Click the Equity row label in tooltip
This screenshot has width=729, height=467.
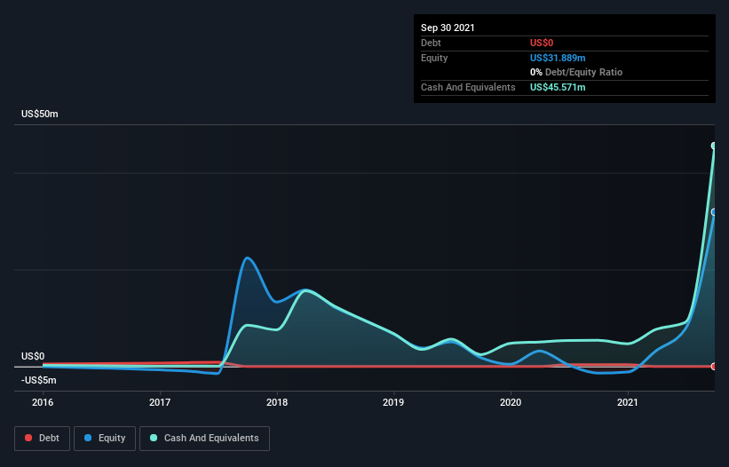[434, 58]
